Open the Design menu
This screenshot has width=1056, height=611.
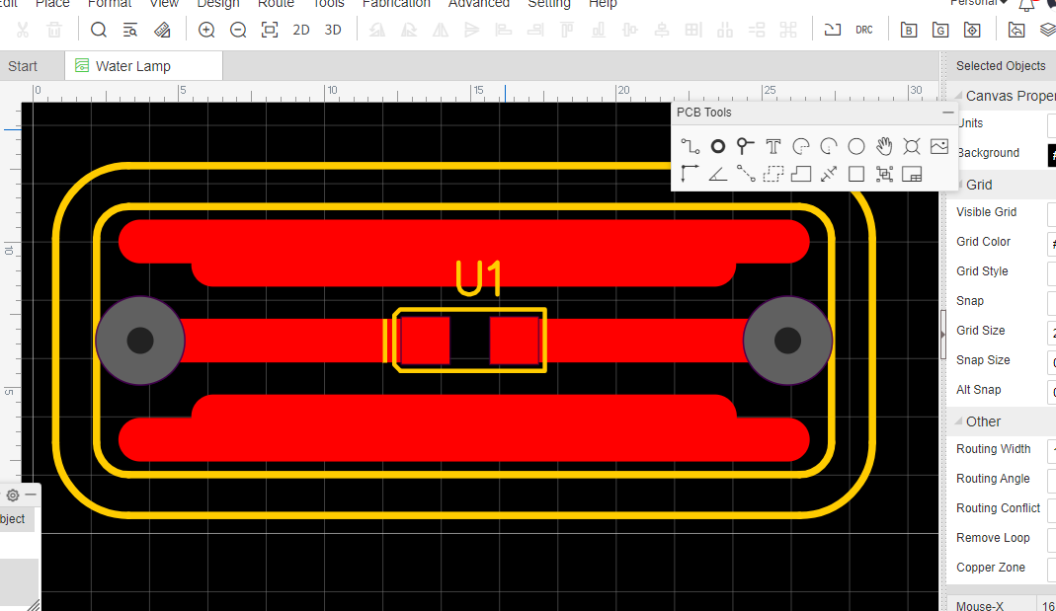point(218,3)
